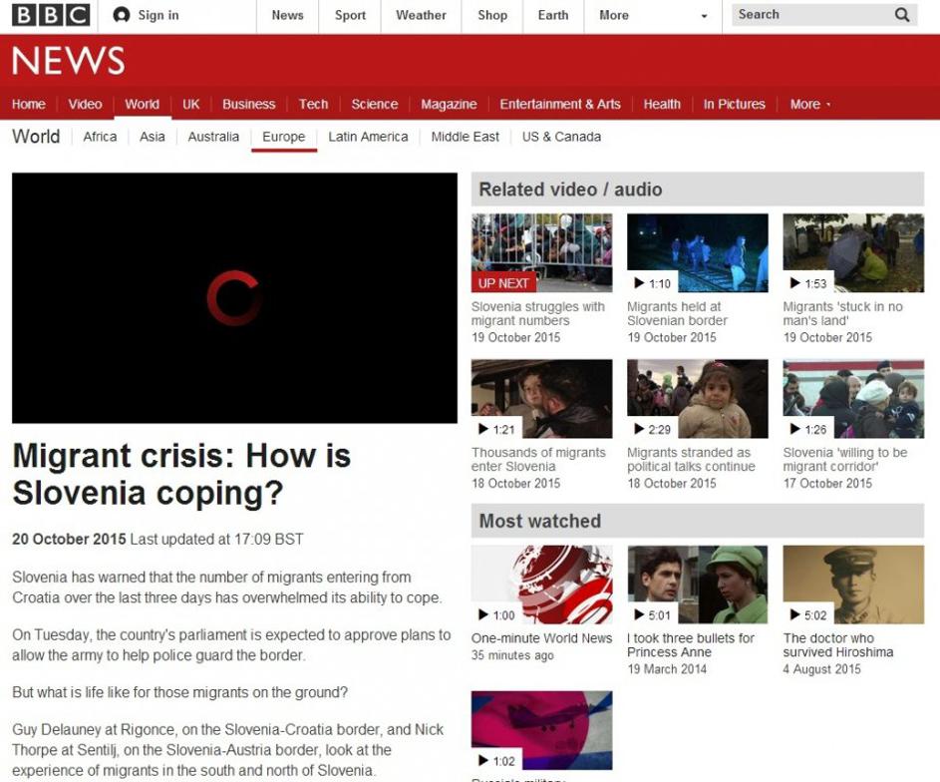The width and height of the screenshot is (940, 782).
Task: Click the One-minute World News thumbnail
Action: coord(541,584)
